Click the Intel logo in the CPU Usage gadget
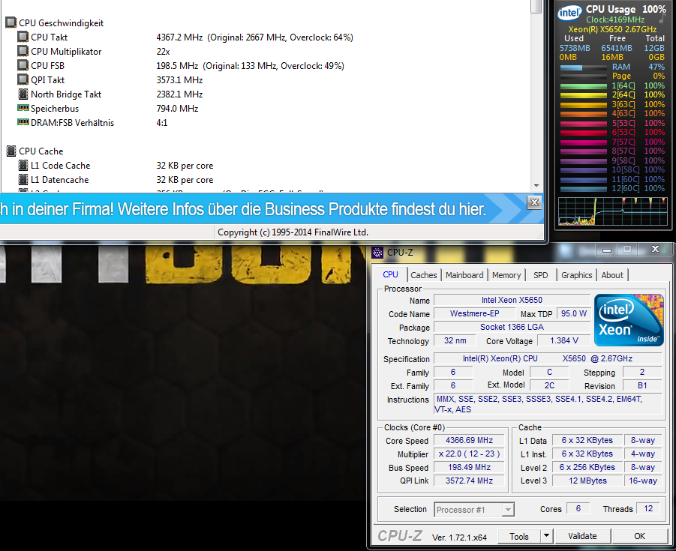 [x=569, y=13]
